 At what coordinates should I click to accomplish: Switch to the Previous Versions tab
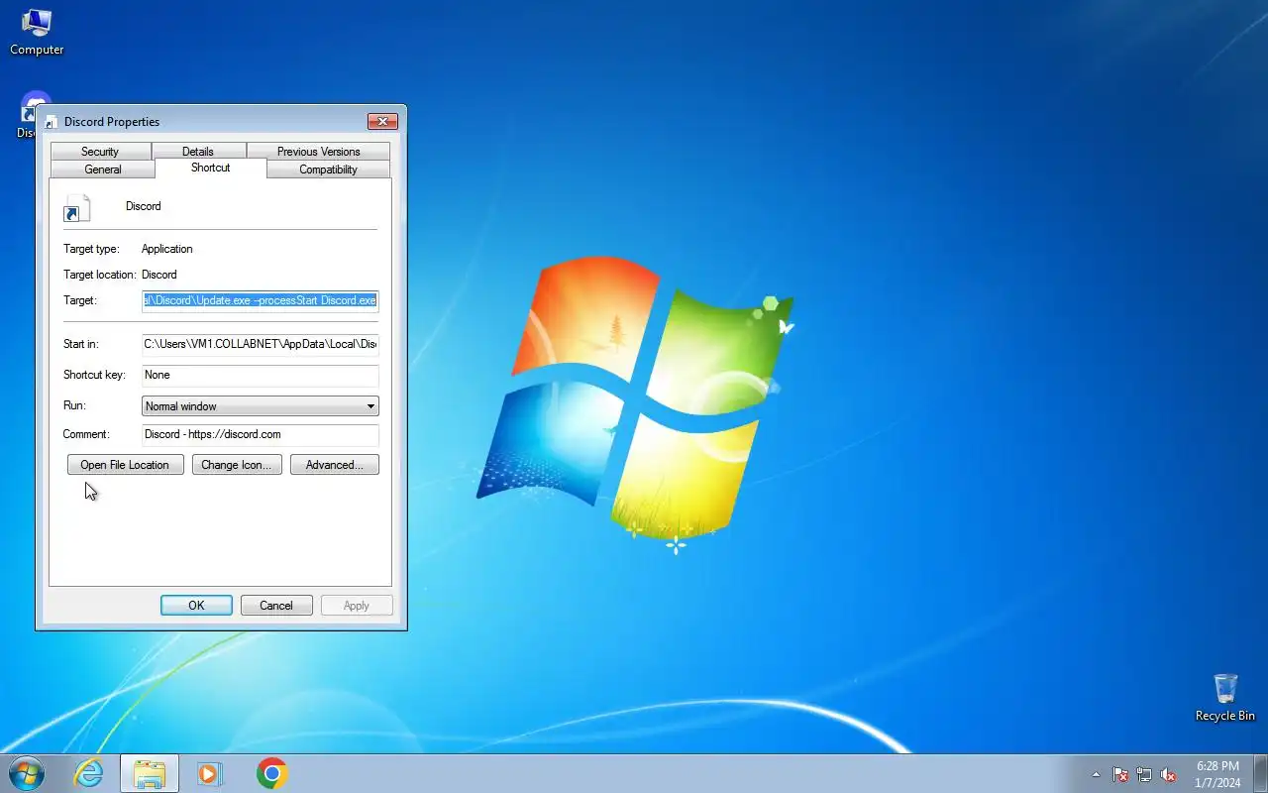[318, 152]
